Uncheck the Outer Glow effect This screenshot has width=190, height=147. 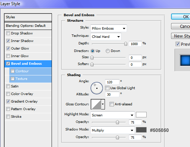tap(8, 48)
